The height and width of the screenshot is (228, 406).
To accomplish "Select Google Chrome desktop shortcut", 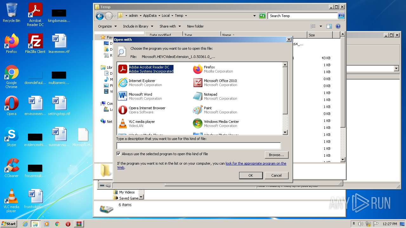I will 11,77.
